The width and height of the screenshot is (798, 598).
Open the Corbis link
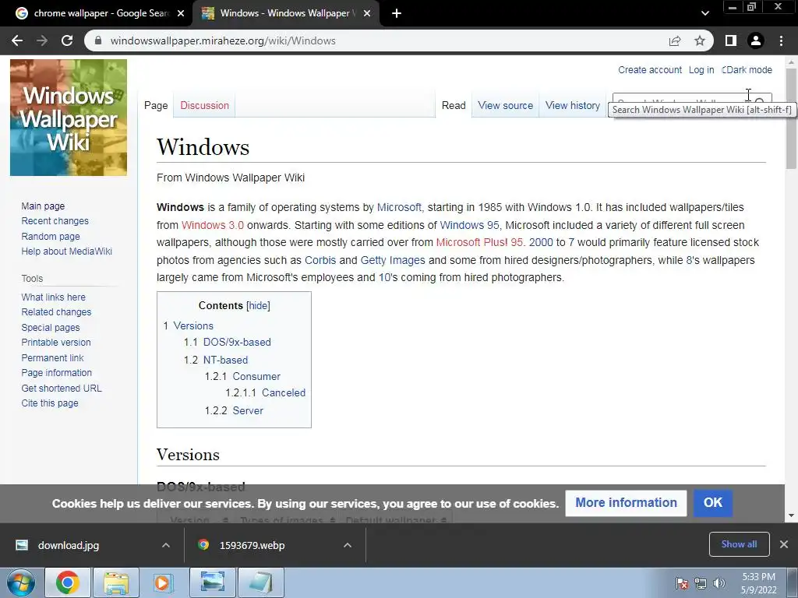pyautogui.click(x=320, y=260)
